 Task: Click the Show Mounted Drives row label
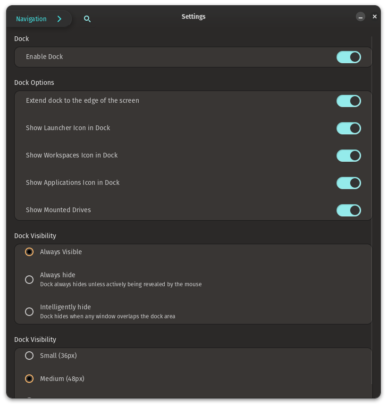pos(59,210)
